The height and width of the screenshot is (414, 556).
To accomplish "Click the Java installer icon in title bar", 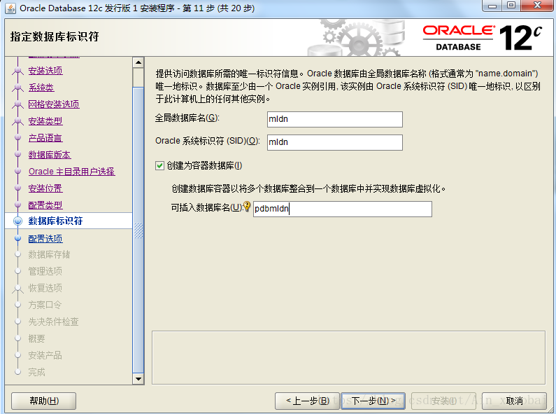I will (x=10, y=8).
